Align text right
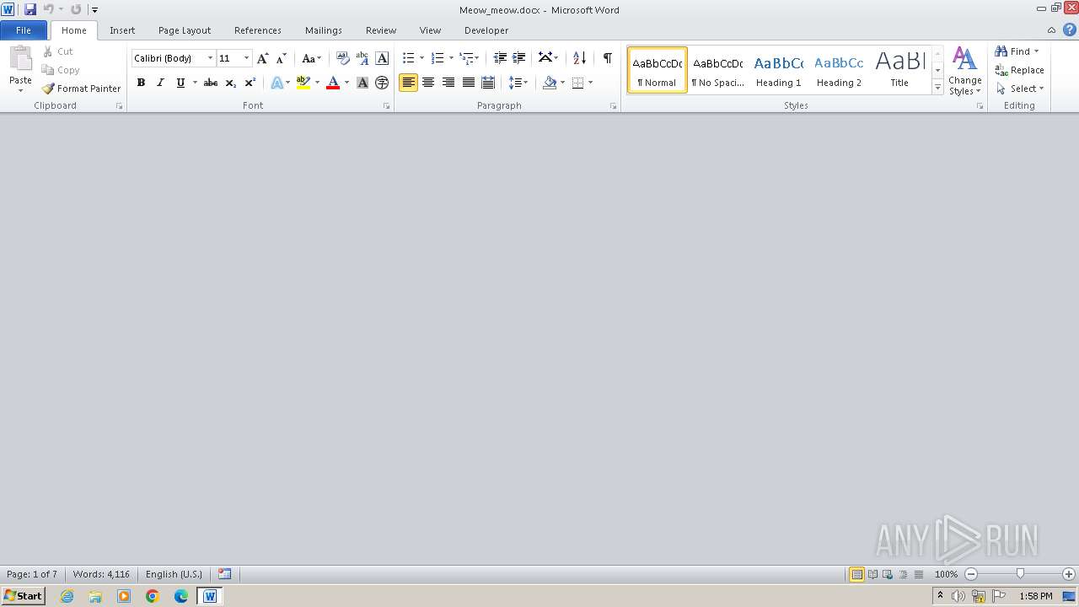 (448, 83)
